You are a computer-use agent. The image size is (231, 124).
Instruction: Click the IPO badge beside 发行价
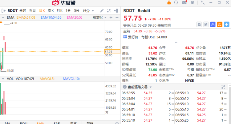click(125, 37)
